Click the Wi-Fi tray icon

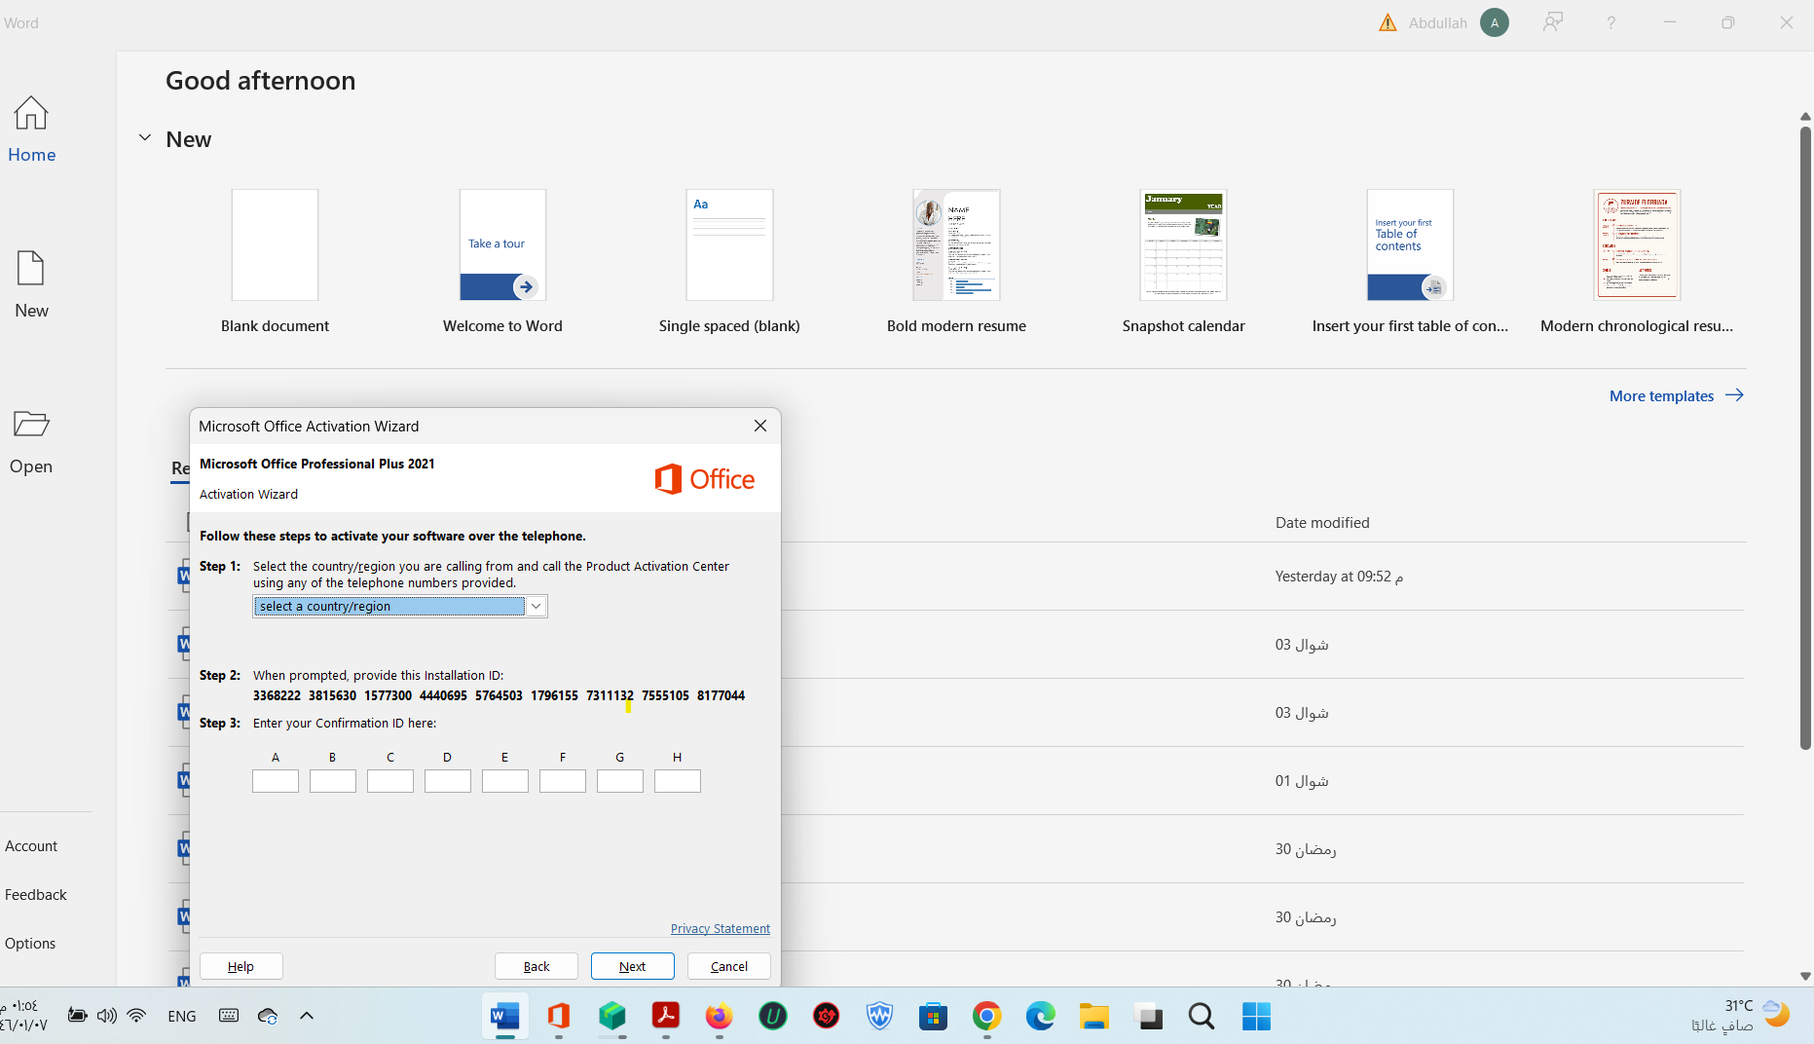[137, 1016]
